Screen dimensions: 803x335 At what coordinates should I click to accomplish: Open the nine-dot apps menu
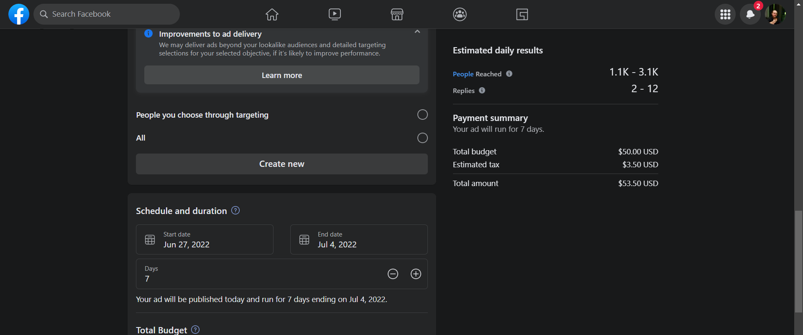coord(725,15)
